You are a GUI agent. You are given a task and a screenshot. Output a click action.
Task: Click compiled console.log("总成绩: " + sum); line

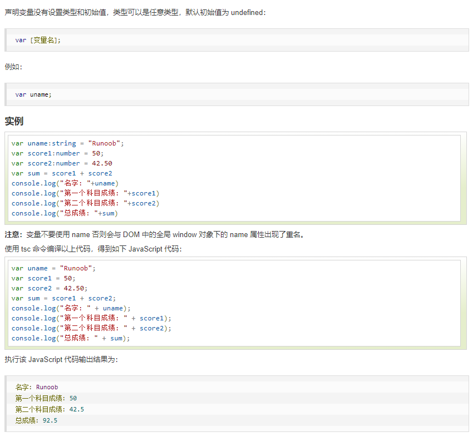click(71, 338)
